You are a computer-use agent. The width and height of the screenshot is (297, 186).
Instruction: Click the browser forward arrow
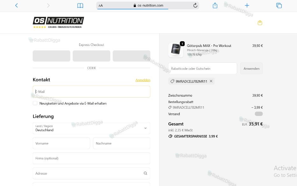pos(48,5)
